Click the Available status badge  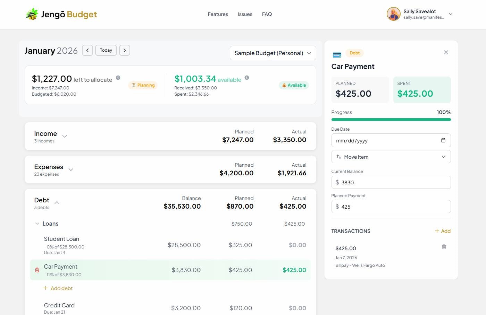click(294, 85)
